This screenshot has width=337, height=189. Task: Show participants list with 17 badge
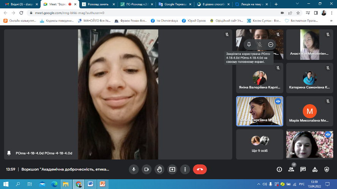tap(291, 169)
